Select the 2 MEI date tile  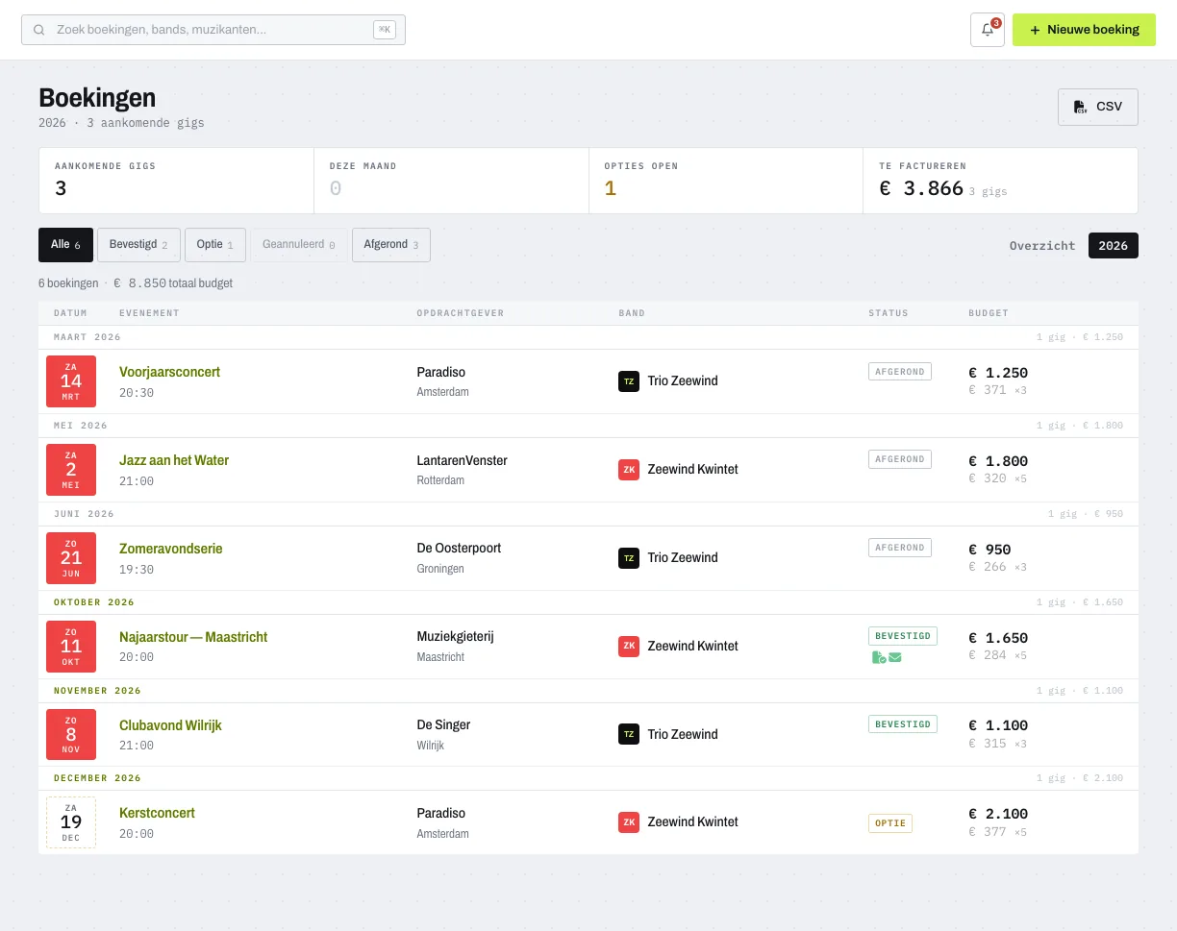tap(71, 470)
